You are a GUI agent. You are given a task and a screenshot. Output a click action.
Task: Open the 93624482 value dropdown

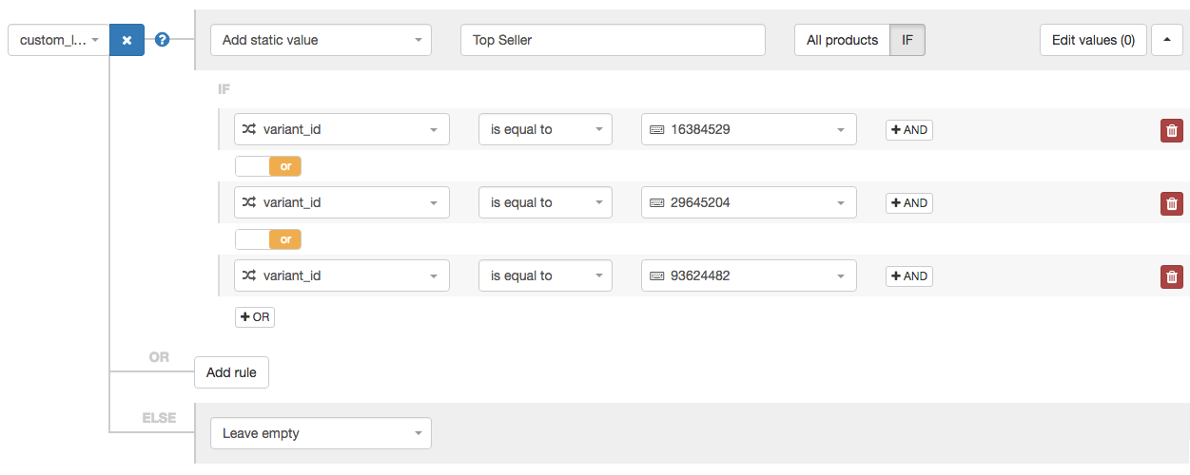(749, 275)
